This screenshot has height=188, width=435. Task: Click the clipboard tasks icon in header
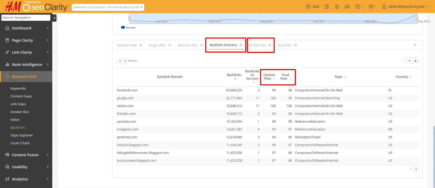pos(327,7)
